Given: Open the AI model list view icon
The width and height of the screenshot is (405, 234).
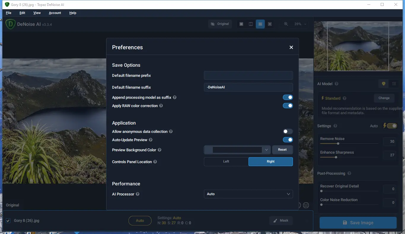Looking at the screenshot, I should tap(394, 84).
